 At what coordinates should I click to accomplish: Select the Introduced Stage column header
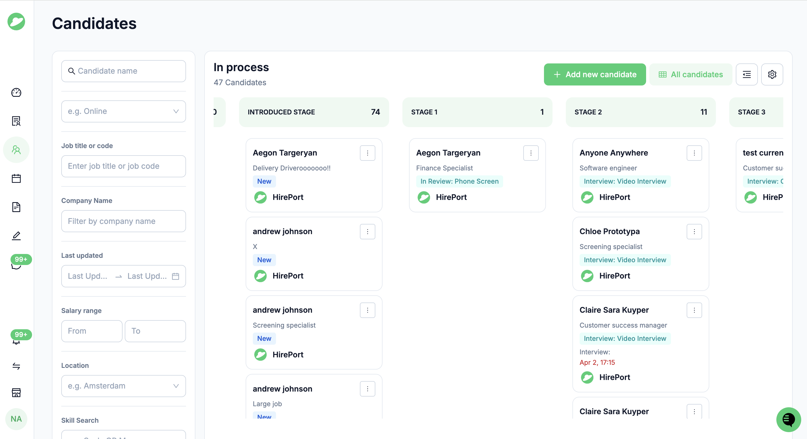tap(314, 112)
